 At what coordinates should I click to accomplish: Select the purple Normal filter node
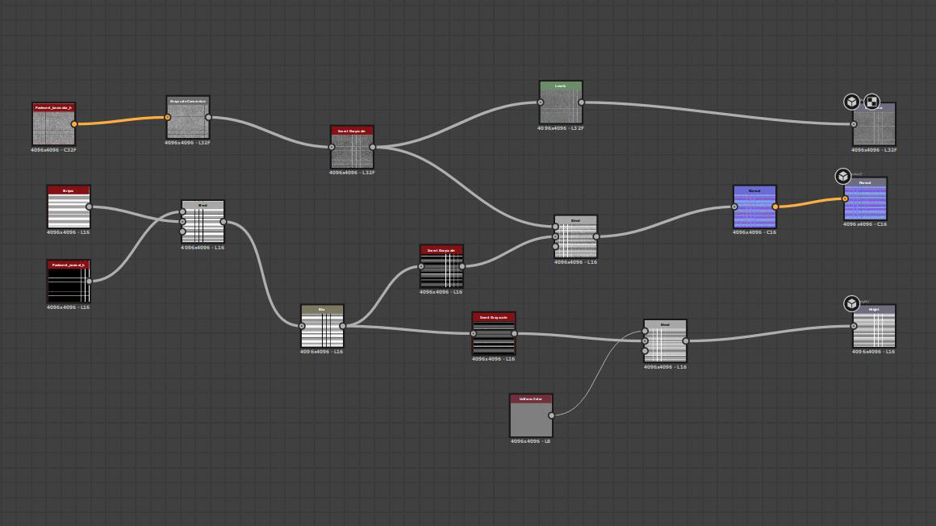754,207
